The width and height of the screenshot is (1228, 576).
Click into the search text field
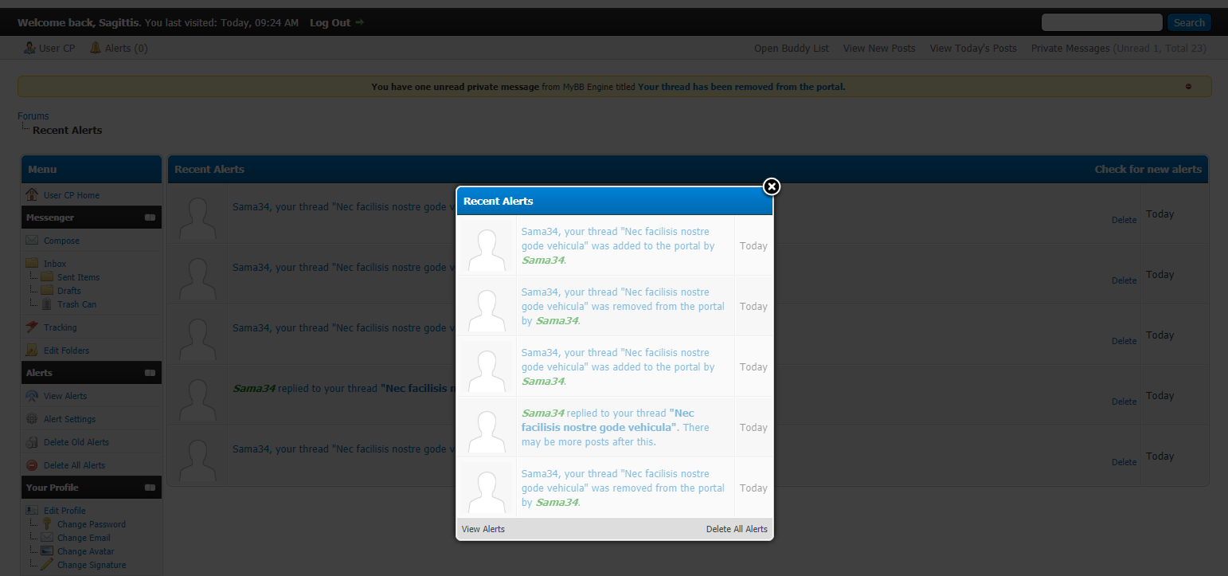(x=1101, y=23)
